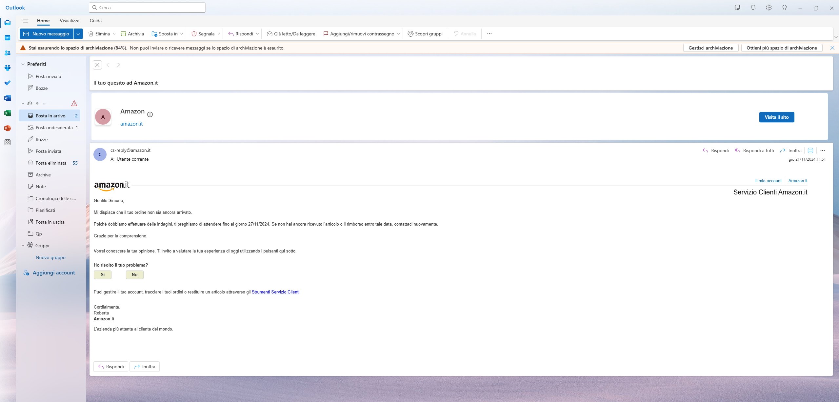The image size is (839, 402).
Task: Open Posta in arrivo folder
Action: pos(50,116)
